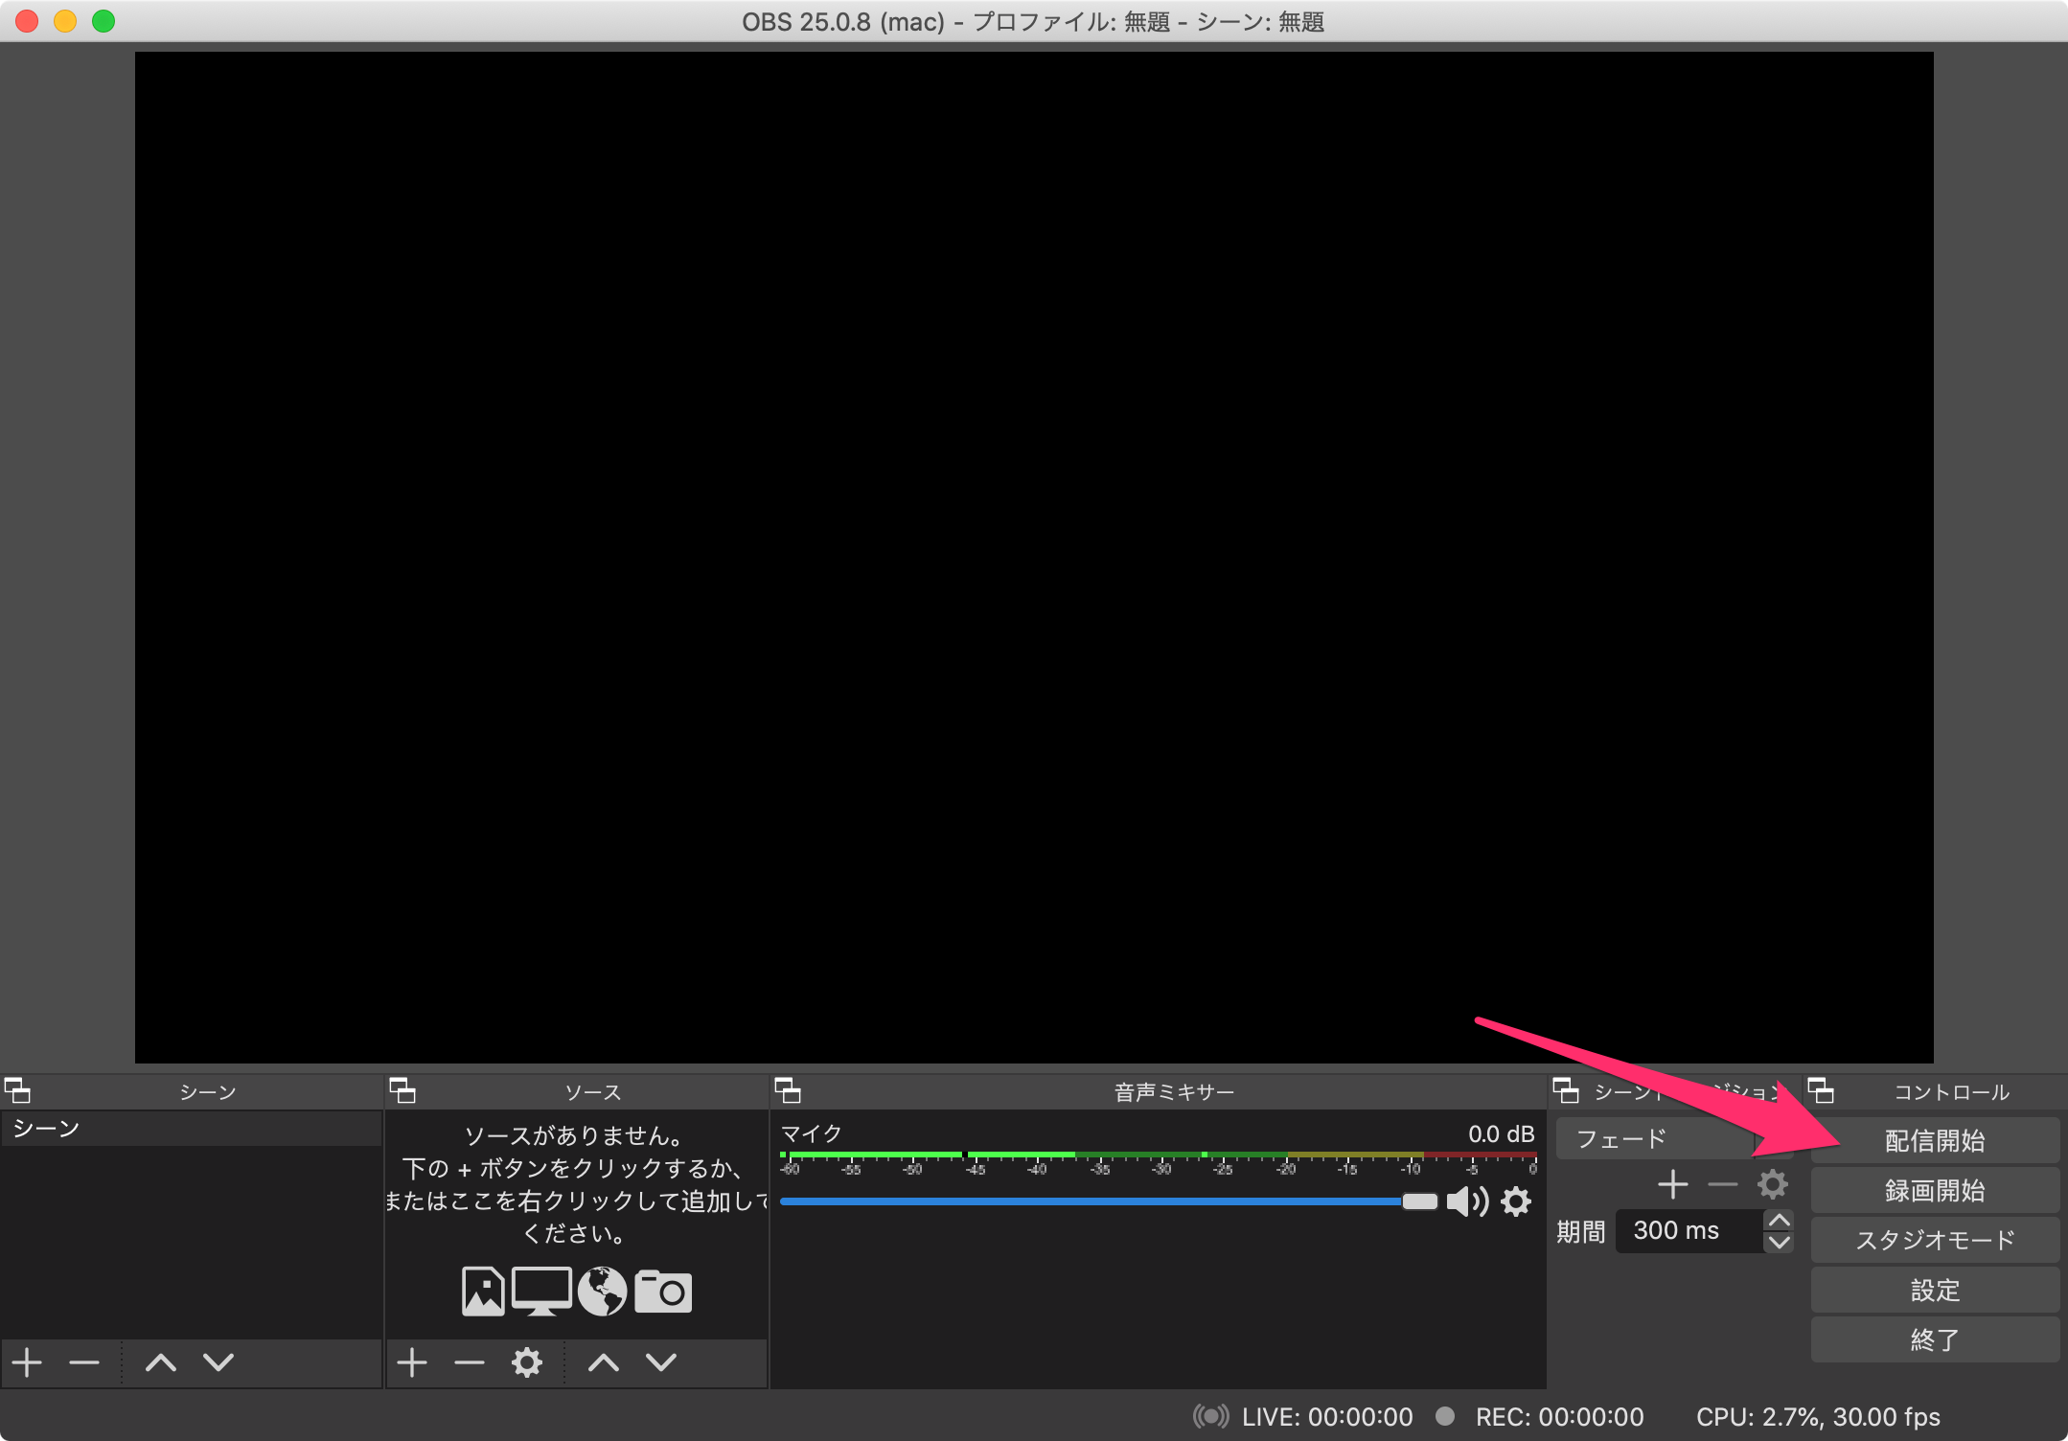This screenshot has height=1441, width=2068.
Task: Click the コントロール panel title
Action: [x=1951, y=1091]
